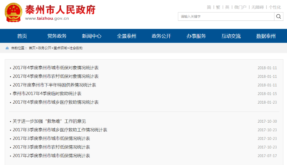Open 数据泰州 navigation menu

(x=266, y=36)
